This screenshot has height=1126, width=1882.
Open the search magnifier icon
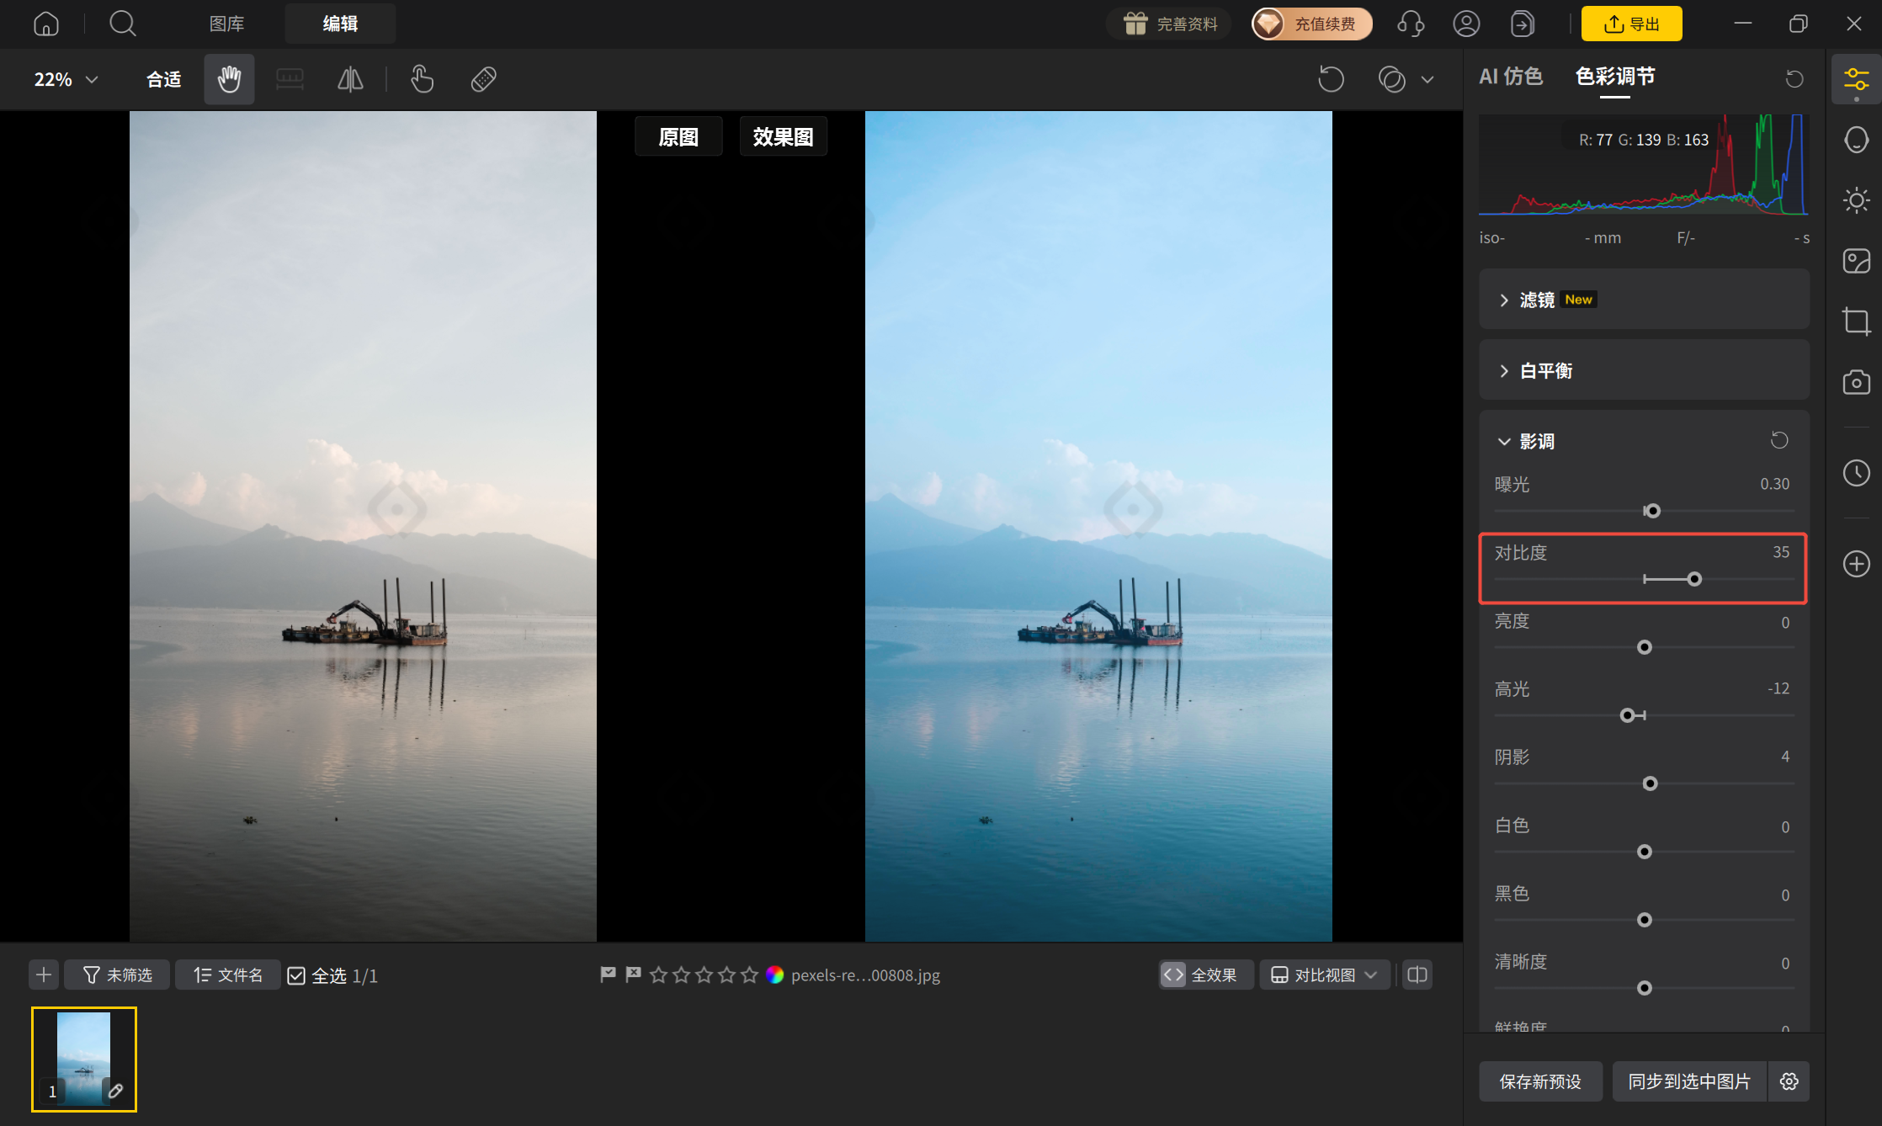pyautogui.click(x=123, y=24)
